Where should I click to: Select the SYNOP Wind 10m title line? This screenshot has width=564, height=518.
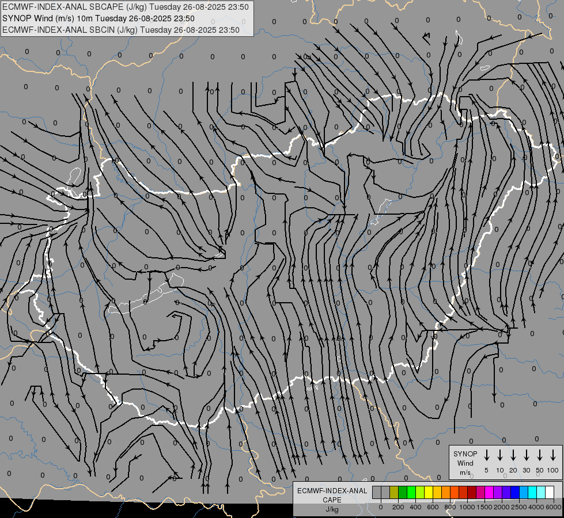pyautogui.click(x=98, y=18)
